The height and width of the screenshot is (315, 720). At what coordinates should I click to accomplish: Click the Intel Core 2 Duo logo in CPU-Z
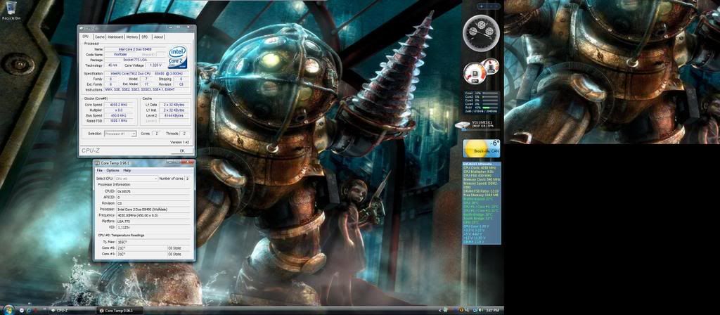pos(178,57)
